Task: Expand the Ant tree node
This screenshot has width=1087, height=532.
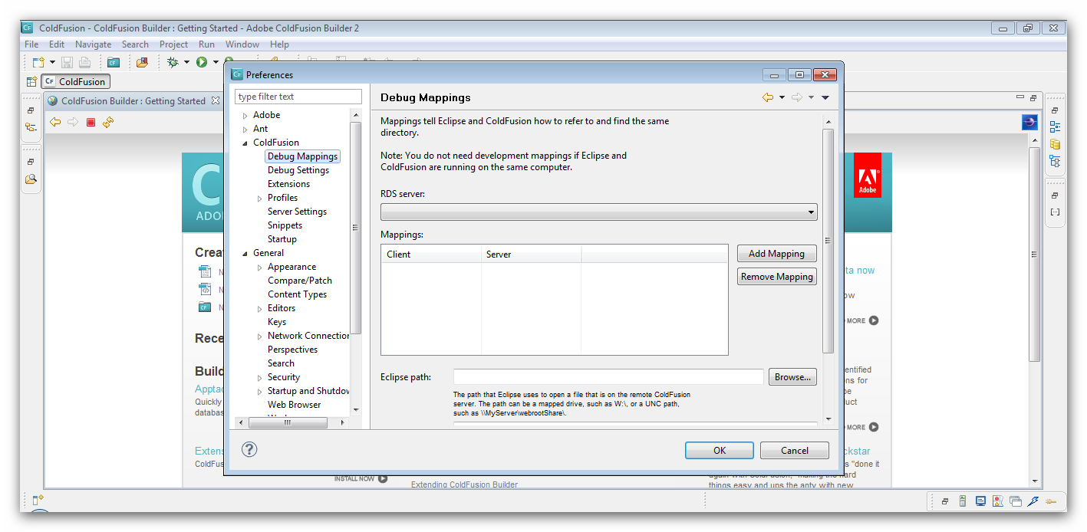Action: tap(245, 130)
